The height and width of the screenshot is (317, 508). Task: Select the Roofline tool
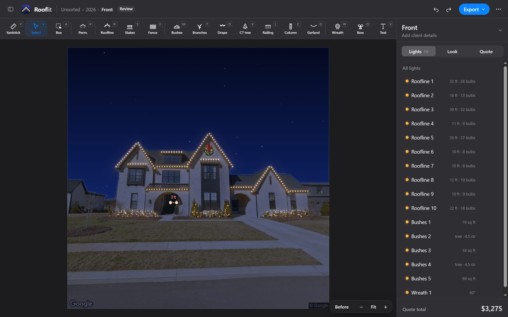pos(107,28)
